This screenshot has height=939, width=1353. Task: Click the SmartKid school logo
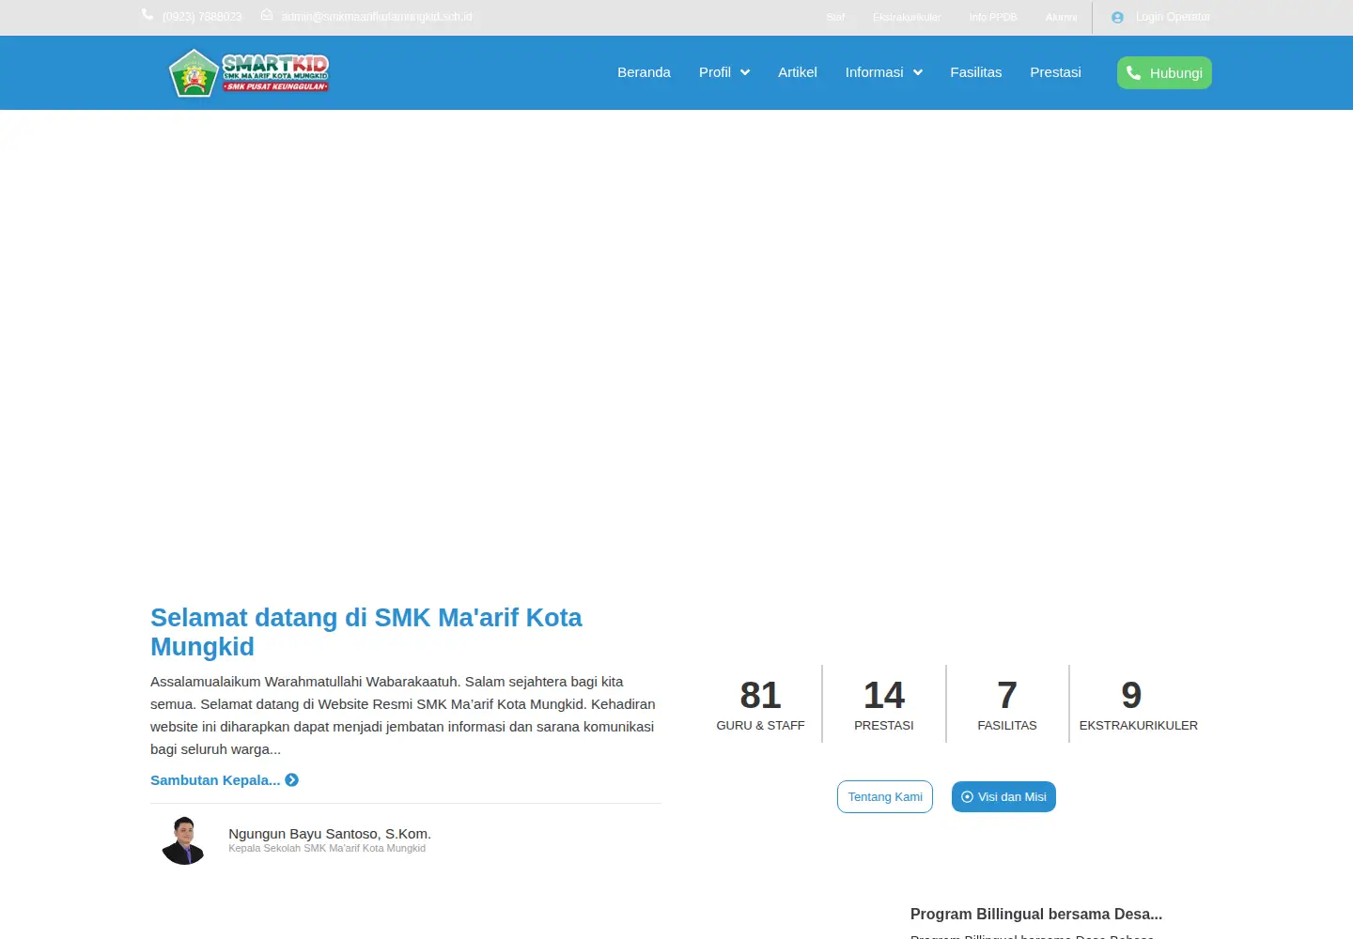pyautogui.click(x=249, y=73)
